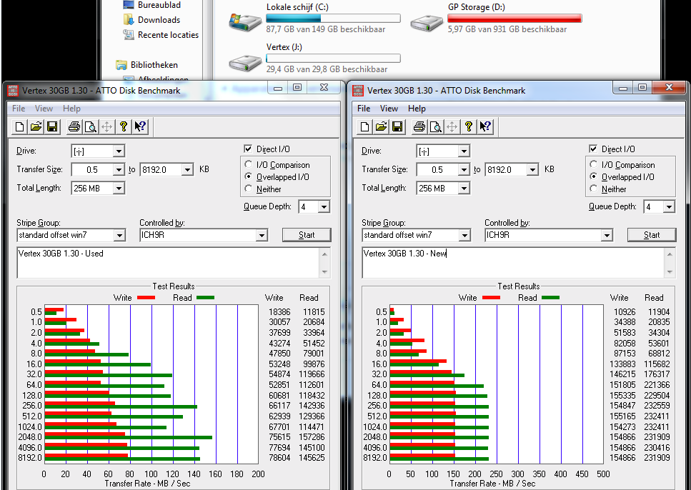Select What's This pointer in New benchmark window
691x490 pixels.
tap(485, 127)
